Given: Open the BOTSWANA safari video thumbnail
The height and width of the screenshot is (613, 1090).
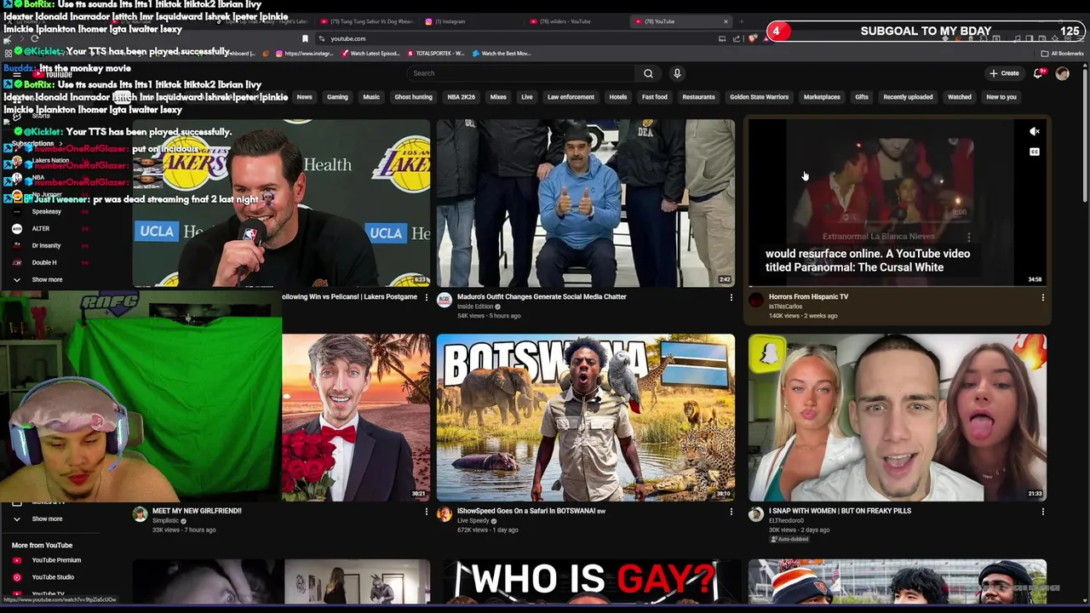Looking at the screenshot, I should click(586, 417).
